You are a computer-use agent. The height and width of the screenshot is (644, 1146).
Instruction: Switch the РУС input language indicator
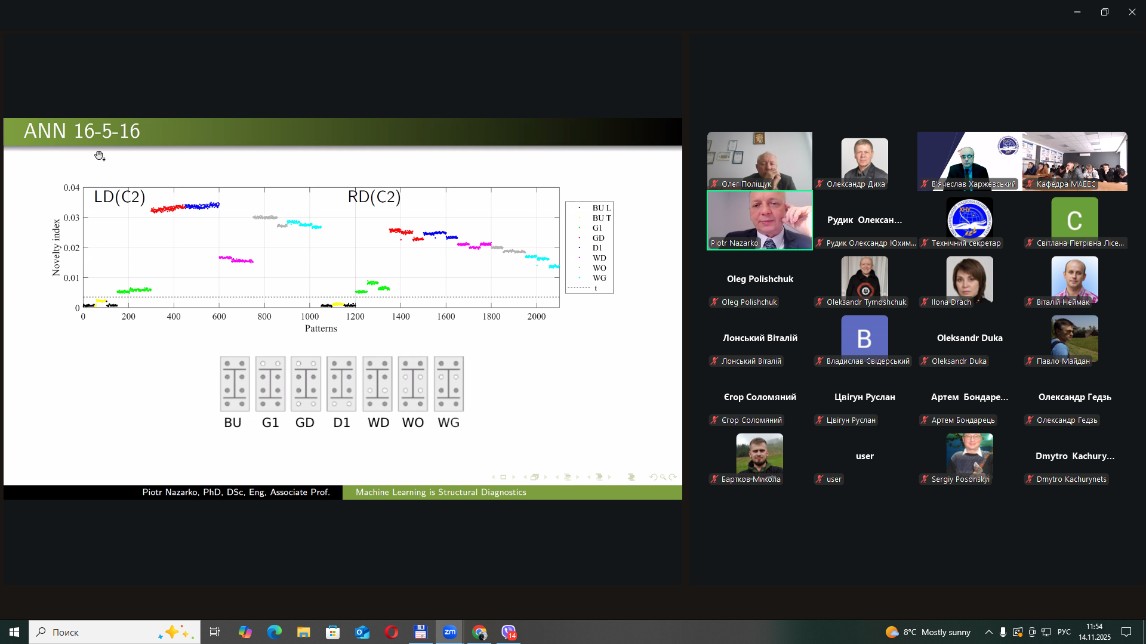coord(1064,632)
